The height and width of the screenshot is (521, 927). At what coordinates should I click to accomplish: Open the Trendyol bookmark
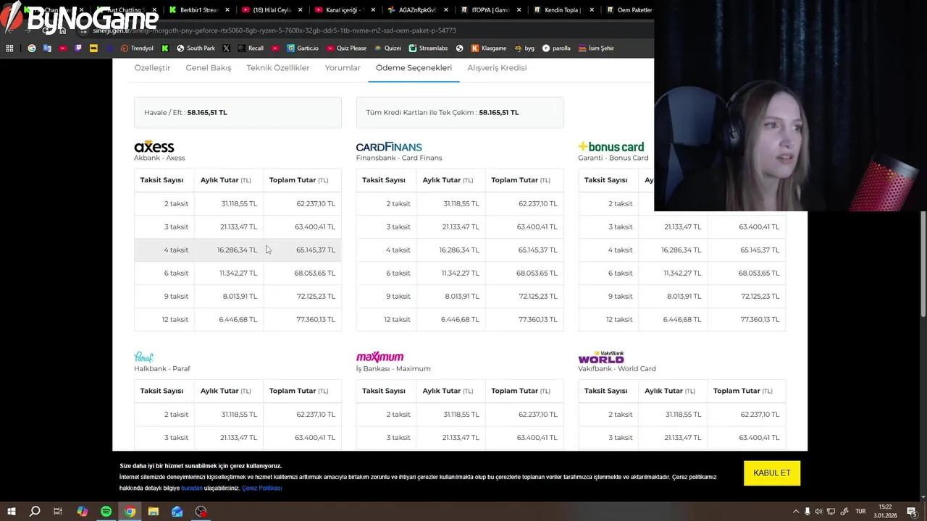click(137, 48)
